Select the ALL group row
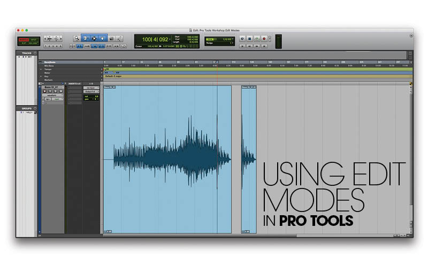 click(x=27, y=112)
